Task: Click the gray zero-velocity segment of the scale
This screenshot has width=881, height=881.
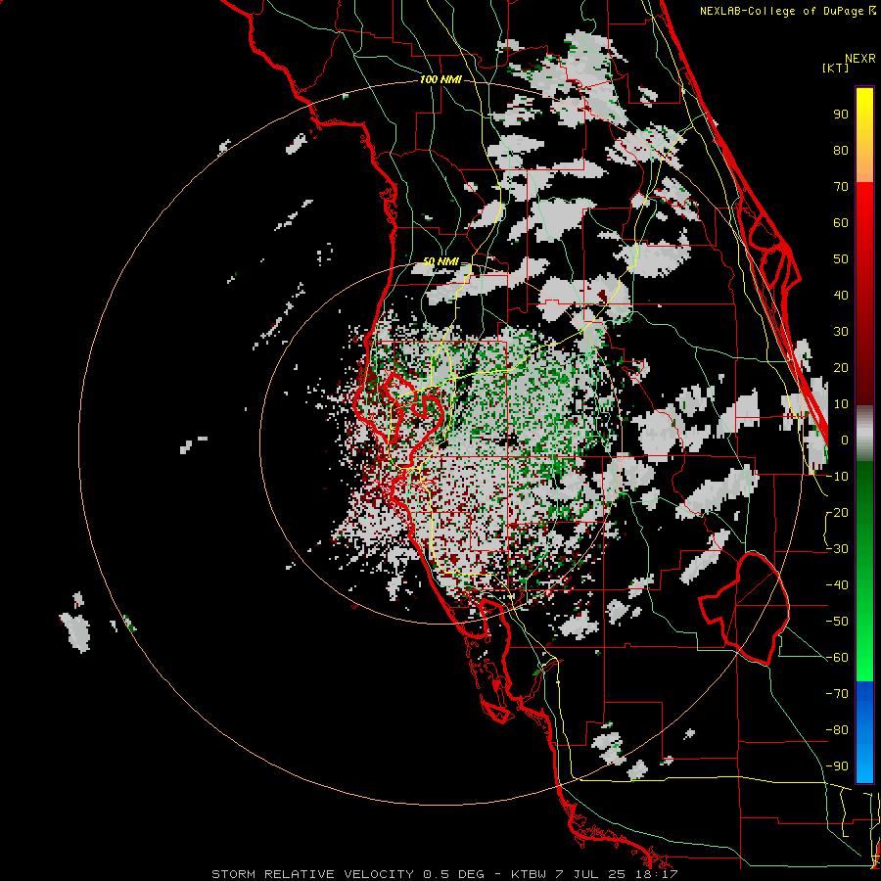Action: pos(864,434)
